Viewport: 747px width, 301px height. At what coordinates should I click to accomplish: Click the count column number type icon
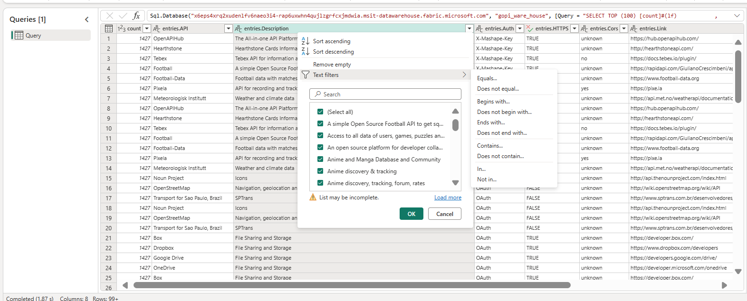122,28
